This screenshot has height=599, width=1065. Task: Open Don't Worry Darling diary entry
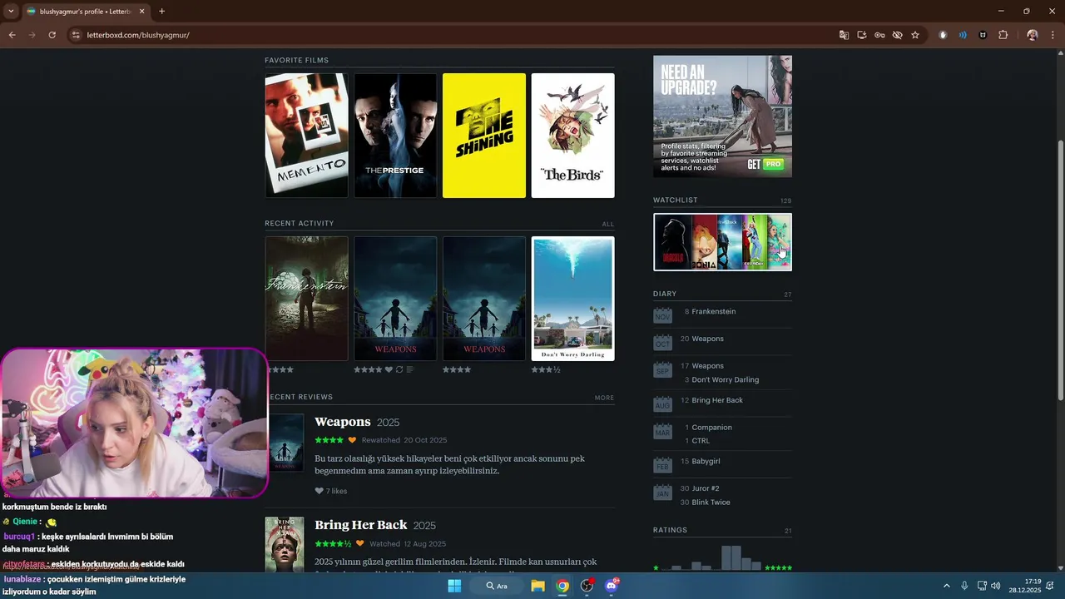[x=726, y=379]
